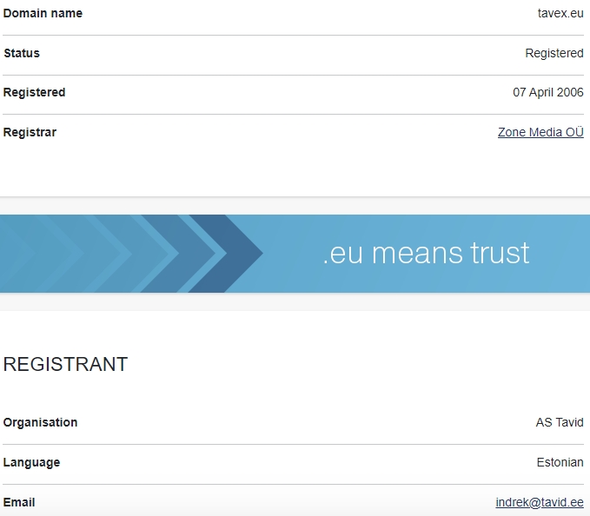Select the '07 April 2006' date
The height and width of the screenshot is (516, 590).
548,92
